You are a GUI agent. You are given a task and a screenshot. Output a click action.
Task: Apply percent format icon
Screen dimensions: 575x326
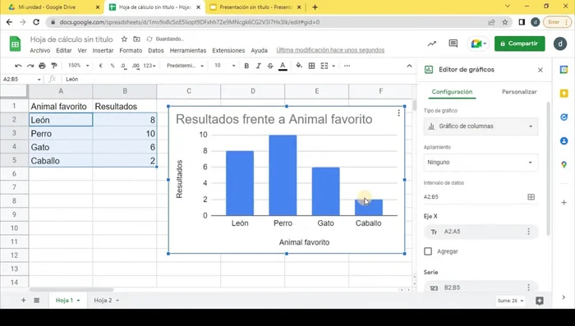click(113, 66)
